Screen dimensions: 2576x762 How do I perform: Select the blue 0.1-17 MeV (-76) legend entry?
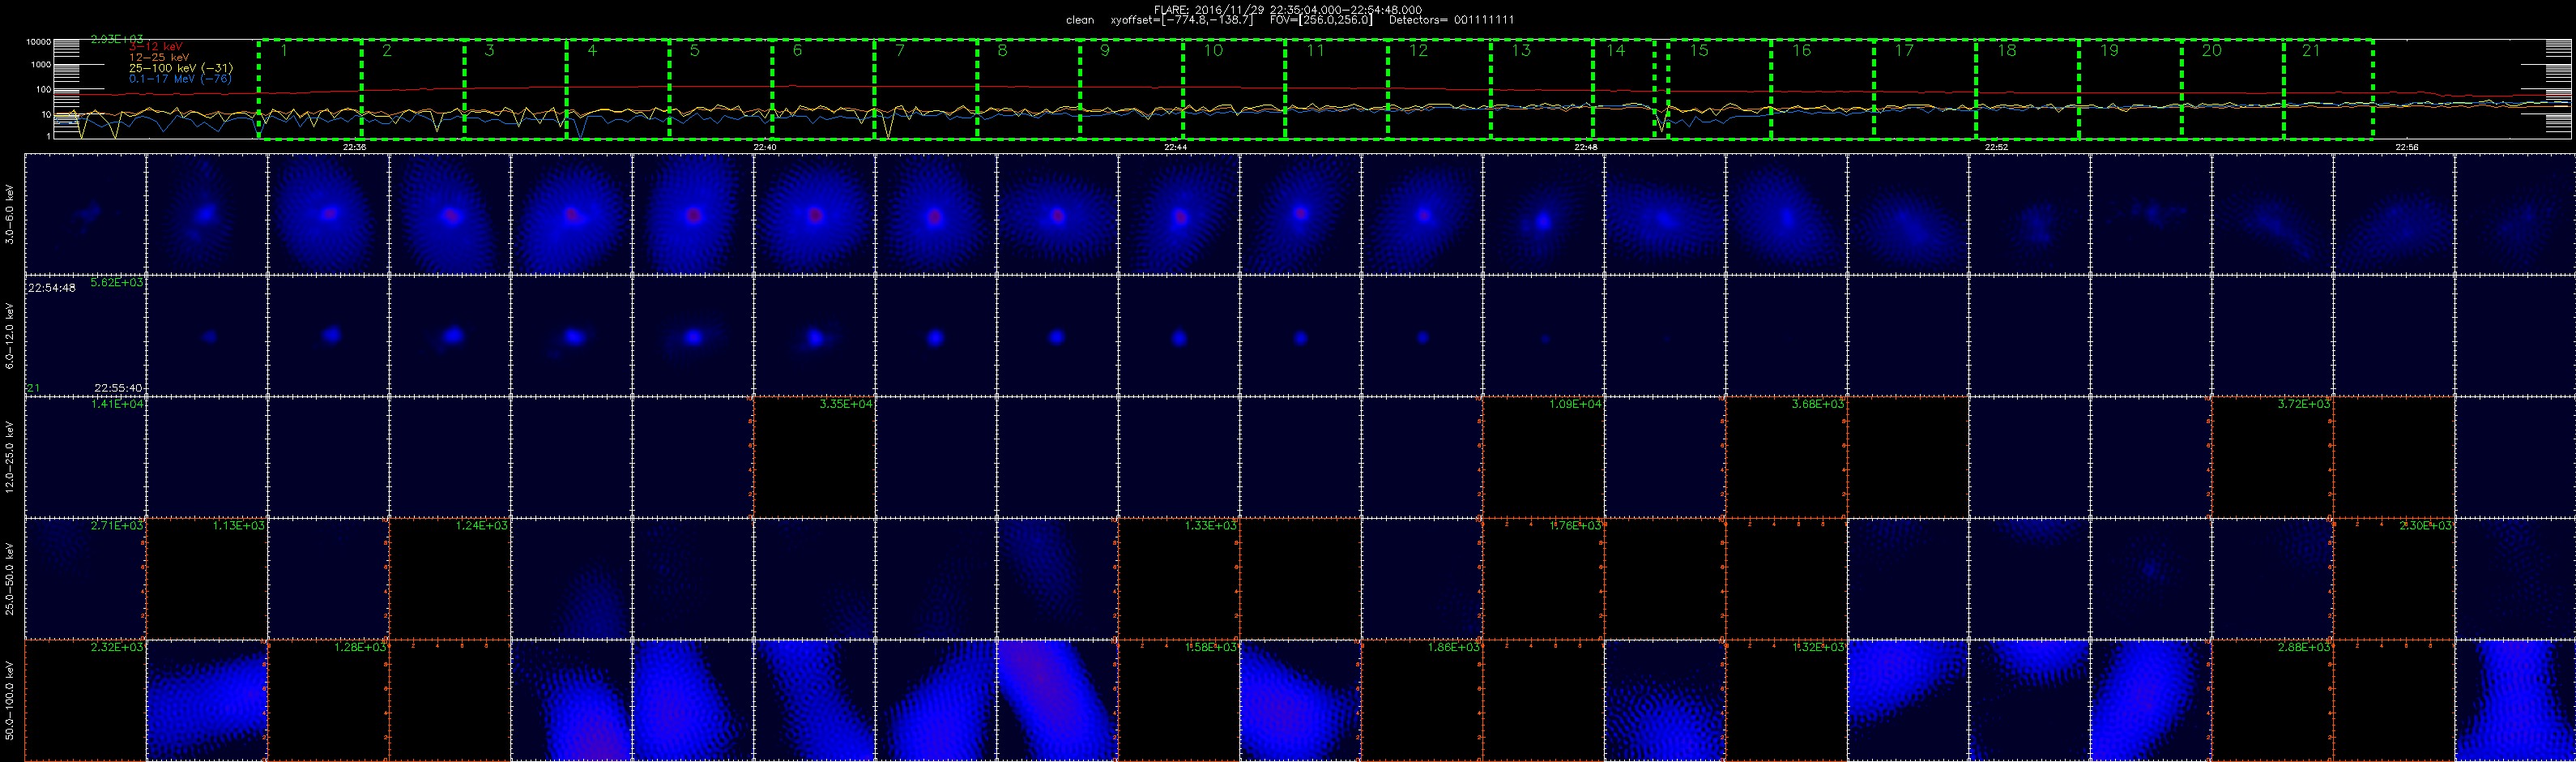pyautogui.click(x=181, y=78)
